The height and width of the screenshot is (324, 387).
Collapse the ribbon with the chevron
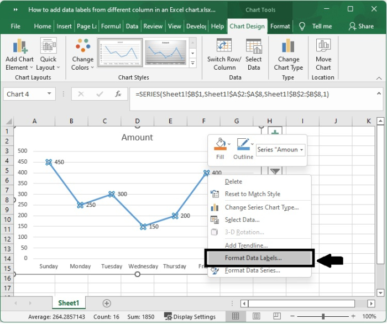click(379, 78)
